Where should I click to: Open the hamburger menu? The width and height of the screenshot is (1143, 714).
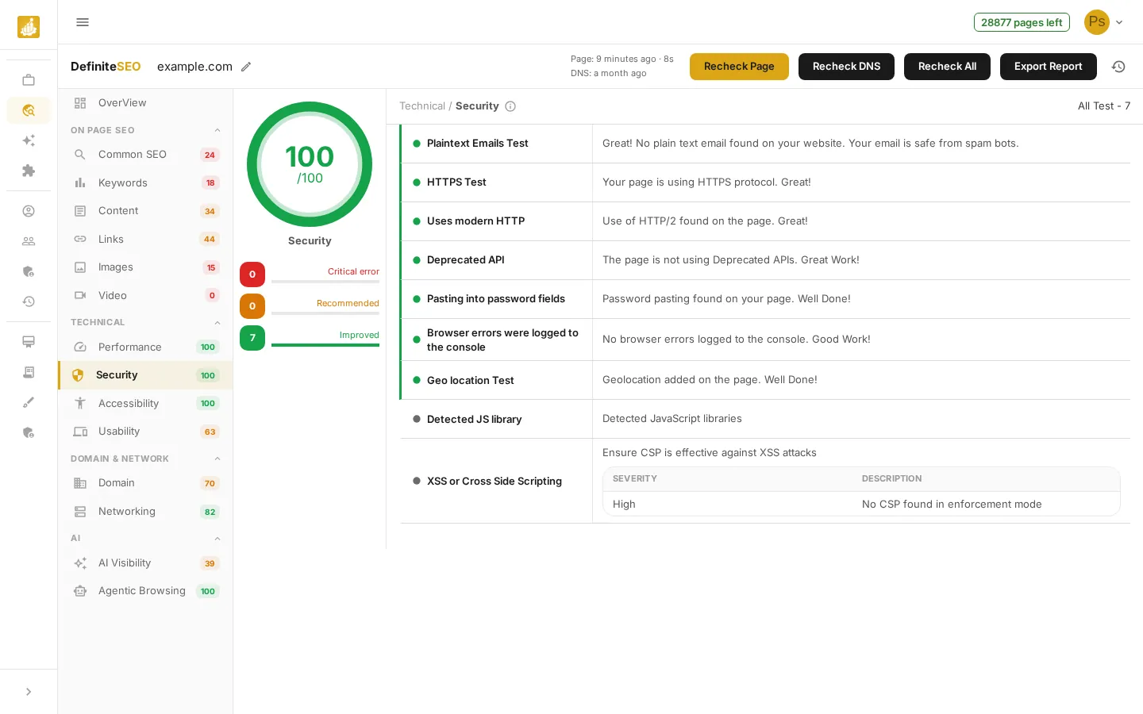[83, 22]
